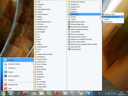Open Apple Software Update entry icon
The height and width of the screenshot is (96, 128).
coord(69,22)
